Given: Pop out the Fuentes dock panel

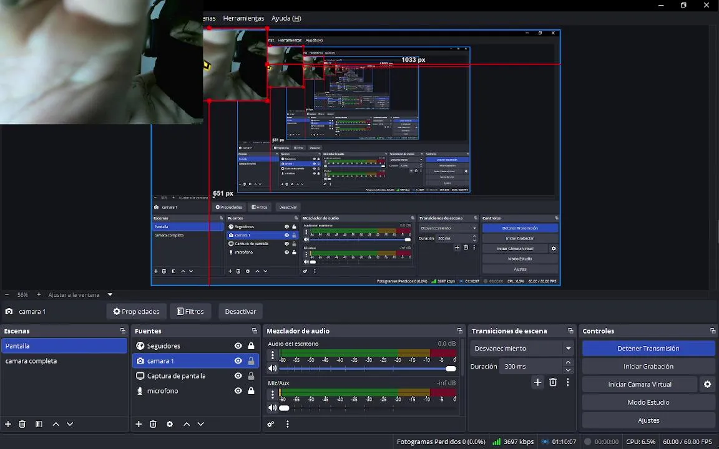Looking at the screenshot, I should tap(255, 331).
